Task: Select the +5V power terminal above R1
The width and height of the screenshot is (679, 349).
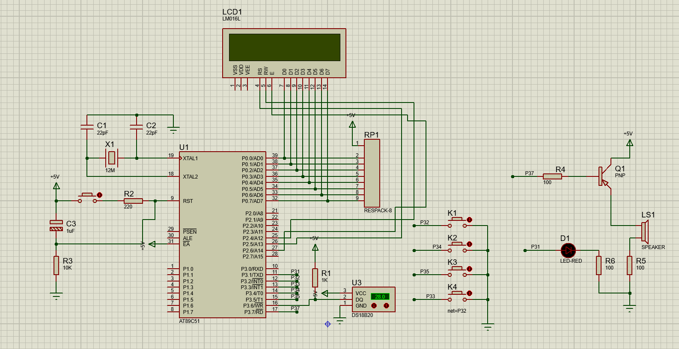Action: click(x=315, y=247)
